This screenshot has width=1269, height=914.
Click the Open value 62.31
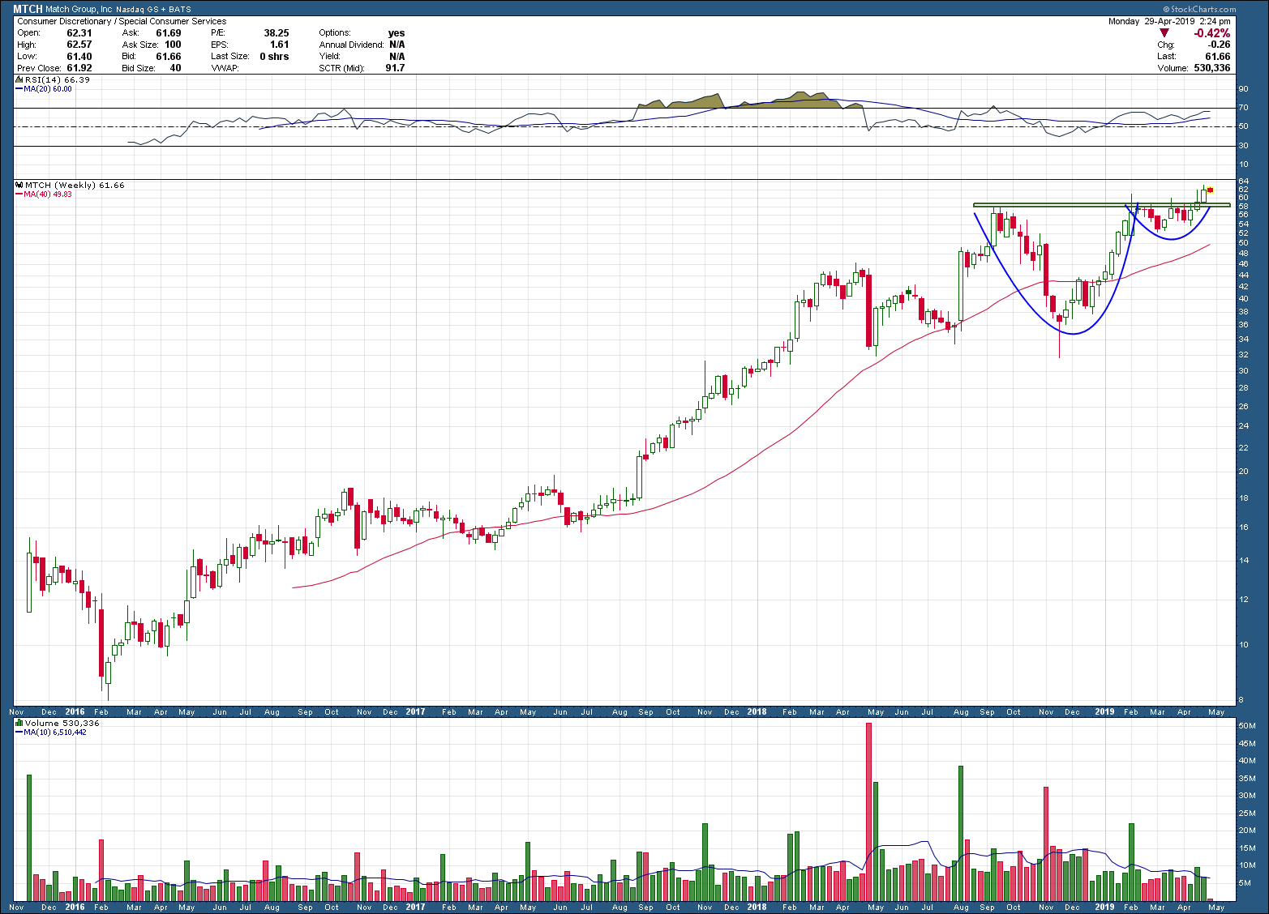pos(79,33)
